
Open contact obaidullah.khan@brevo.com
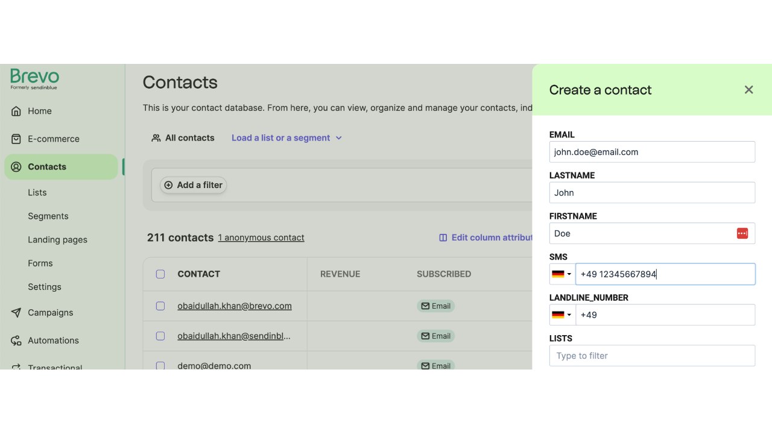point(235,306)
